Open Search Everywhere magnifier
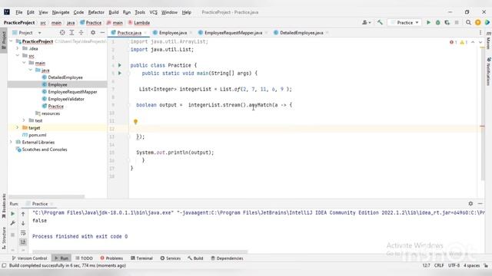 pos(468,22)
